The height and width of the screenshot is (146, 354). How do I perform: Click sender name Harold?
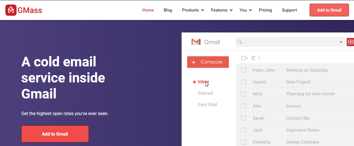(259, 82)
